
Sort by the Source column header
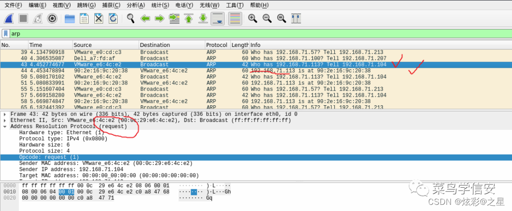tap(105, 45)
